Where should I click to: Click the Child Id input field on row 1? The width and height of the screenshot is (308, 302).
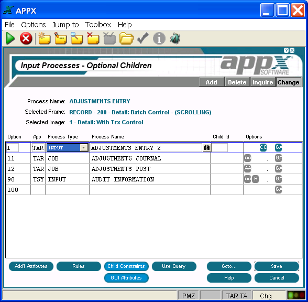220,147
